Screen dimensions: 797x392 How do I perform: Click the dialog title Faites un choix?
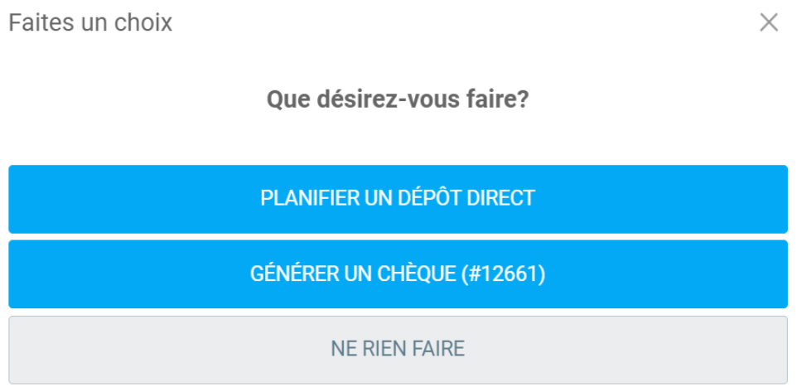(90, 22)
